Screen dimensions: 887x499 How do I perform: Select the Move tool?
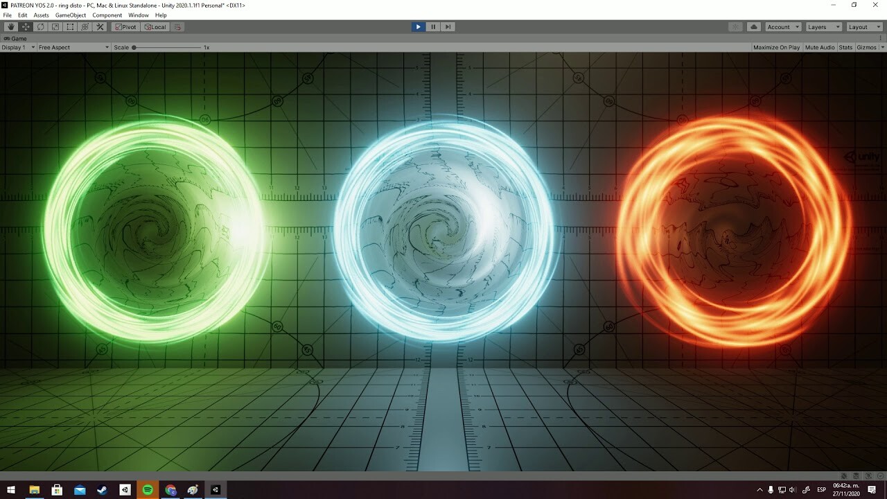25,26
